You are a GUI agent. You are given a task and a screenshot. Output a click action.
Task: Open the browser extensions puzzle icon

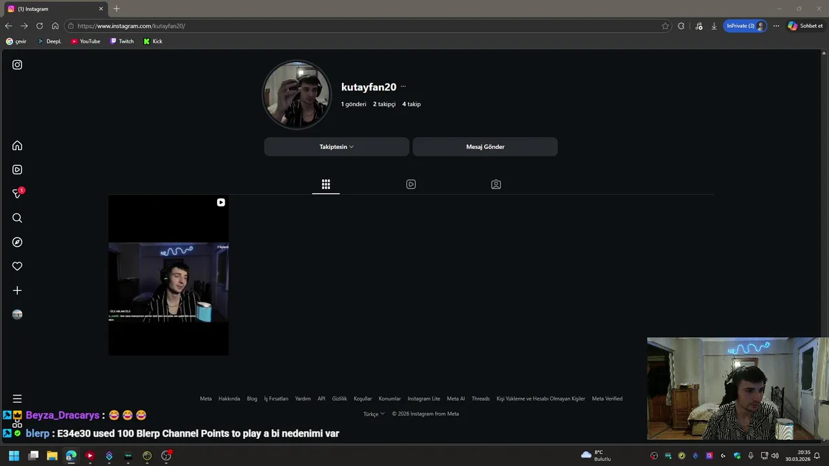pyautogui.click(x=681, y=26)
